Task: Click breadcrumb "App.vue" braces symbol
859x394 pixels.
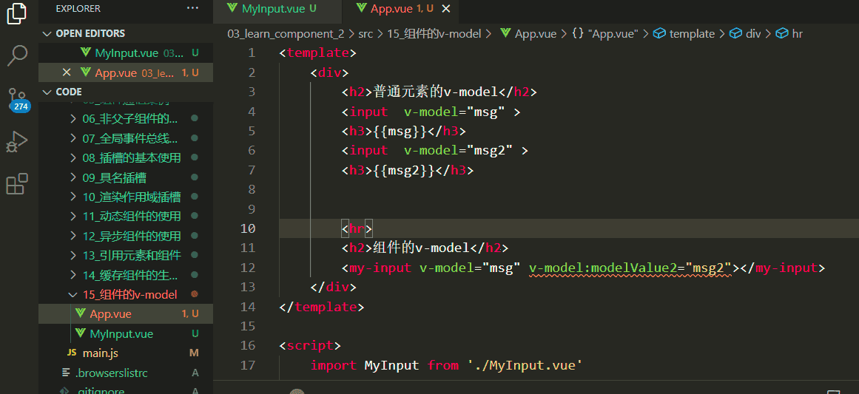Action: [x=605, y=34]
